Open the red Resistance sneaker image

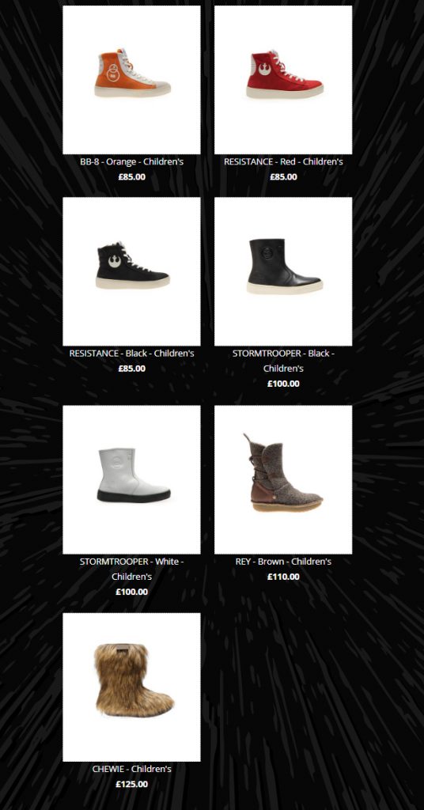[283, 80]
